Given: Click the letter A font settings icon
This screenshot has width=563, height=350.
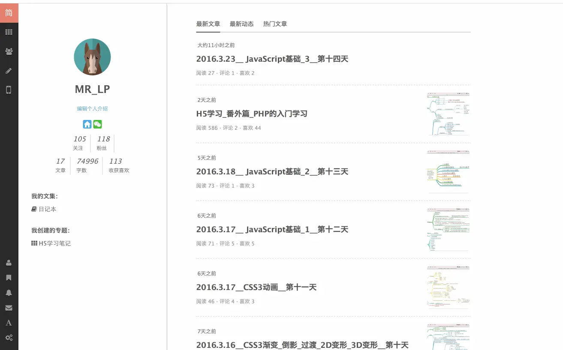Looking at the screenshot, I should point(9,323).
